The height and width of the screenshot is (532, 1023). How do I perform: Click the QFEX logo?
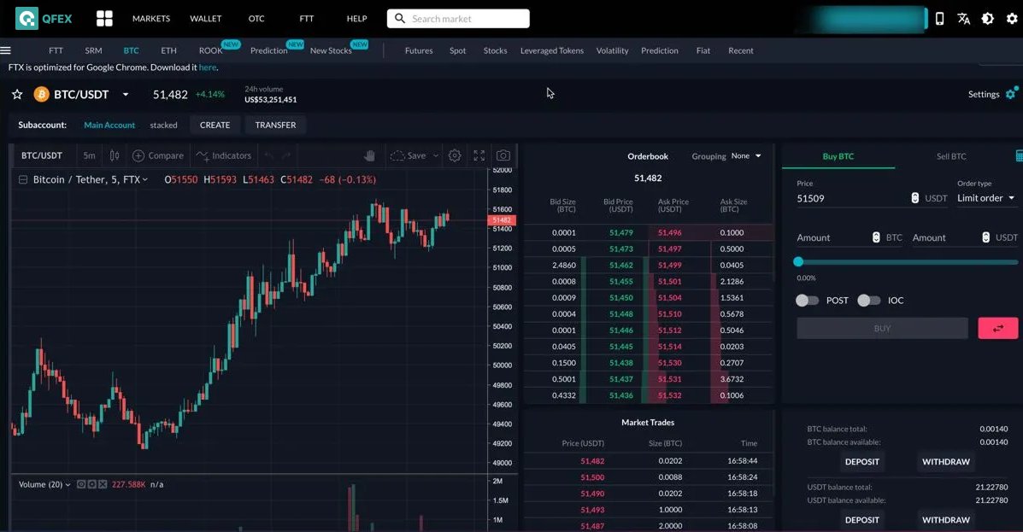click(43, 18)
